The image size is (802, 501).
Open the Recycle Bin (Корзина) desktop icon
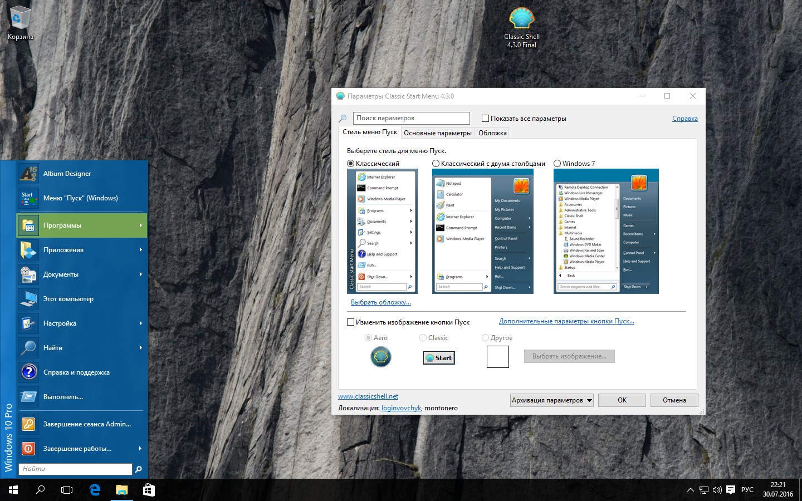click(20, 23)
